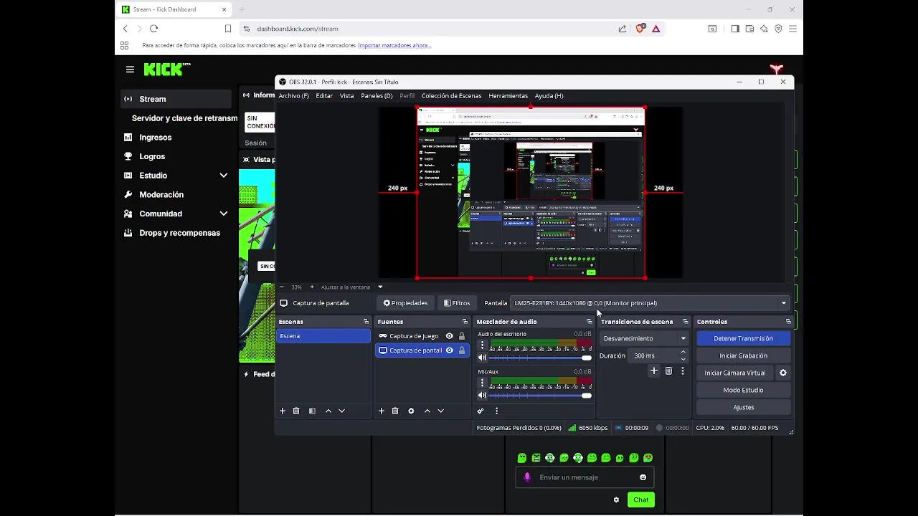Open advanced audio properties gears icon
918x516 pixels.
[x=481, y=411]
